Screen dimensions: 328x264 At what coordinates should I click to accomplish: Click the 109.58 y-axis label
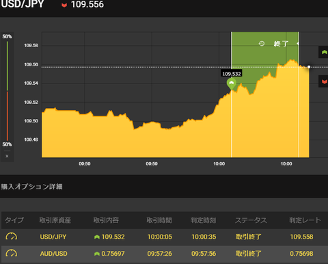31,45
